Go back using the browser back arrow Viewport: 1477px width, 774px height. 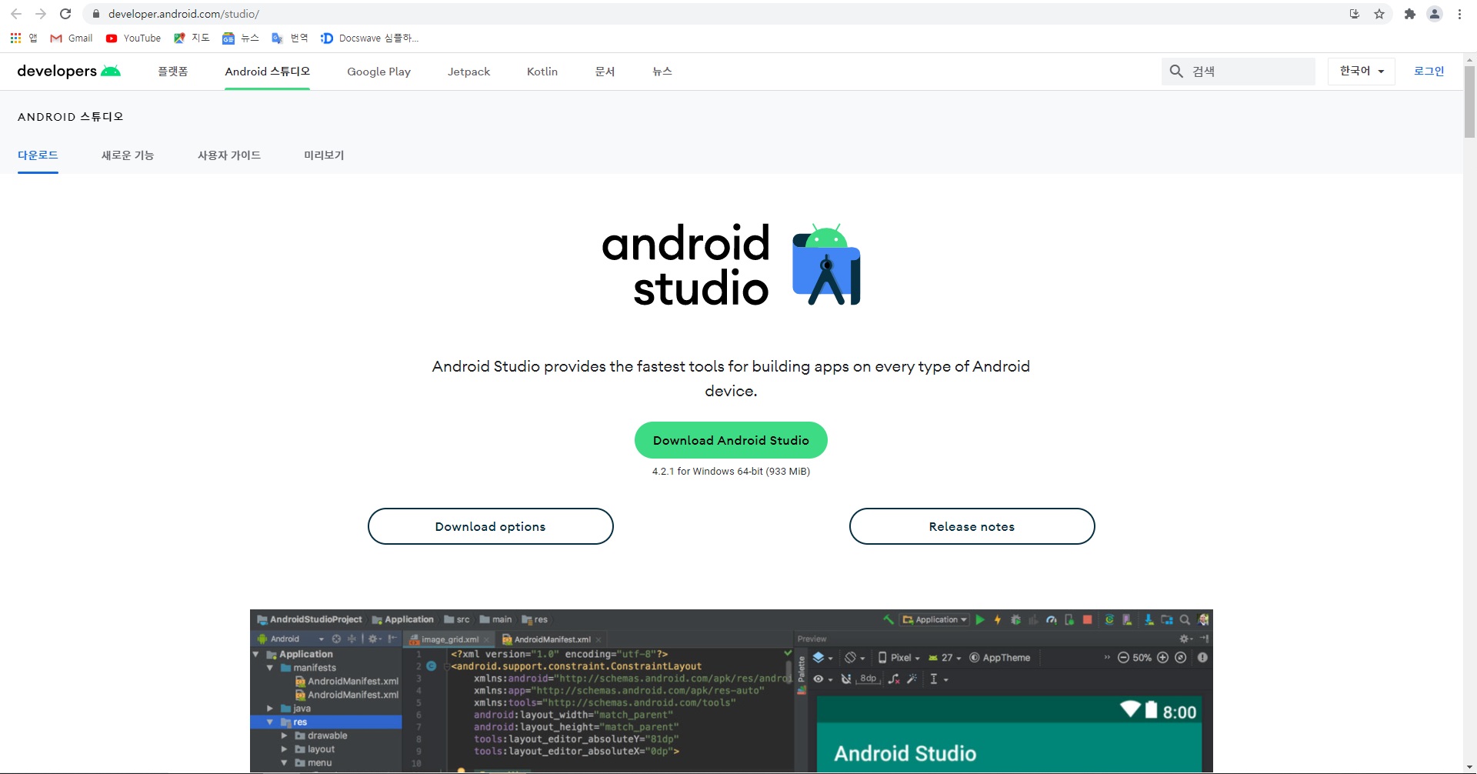click(x=16, y=14)
